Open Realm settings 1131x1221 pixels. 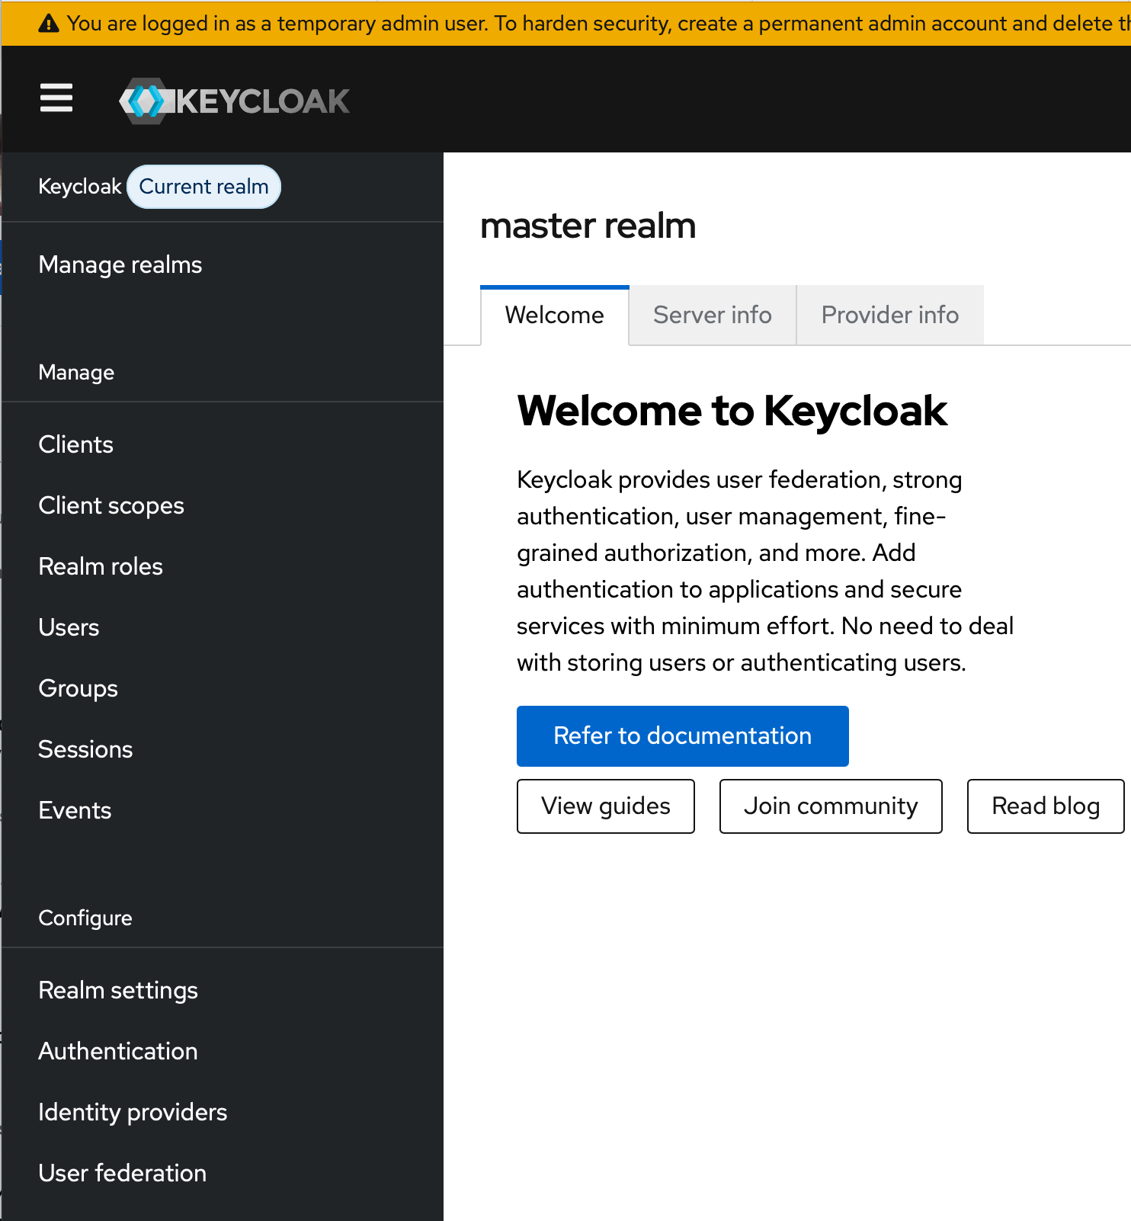[118, 990]
